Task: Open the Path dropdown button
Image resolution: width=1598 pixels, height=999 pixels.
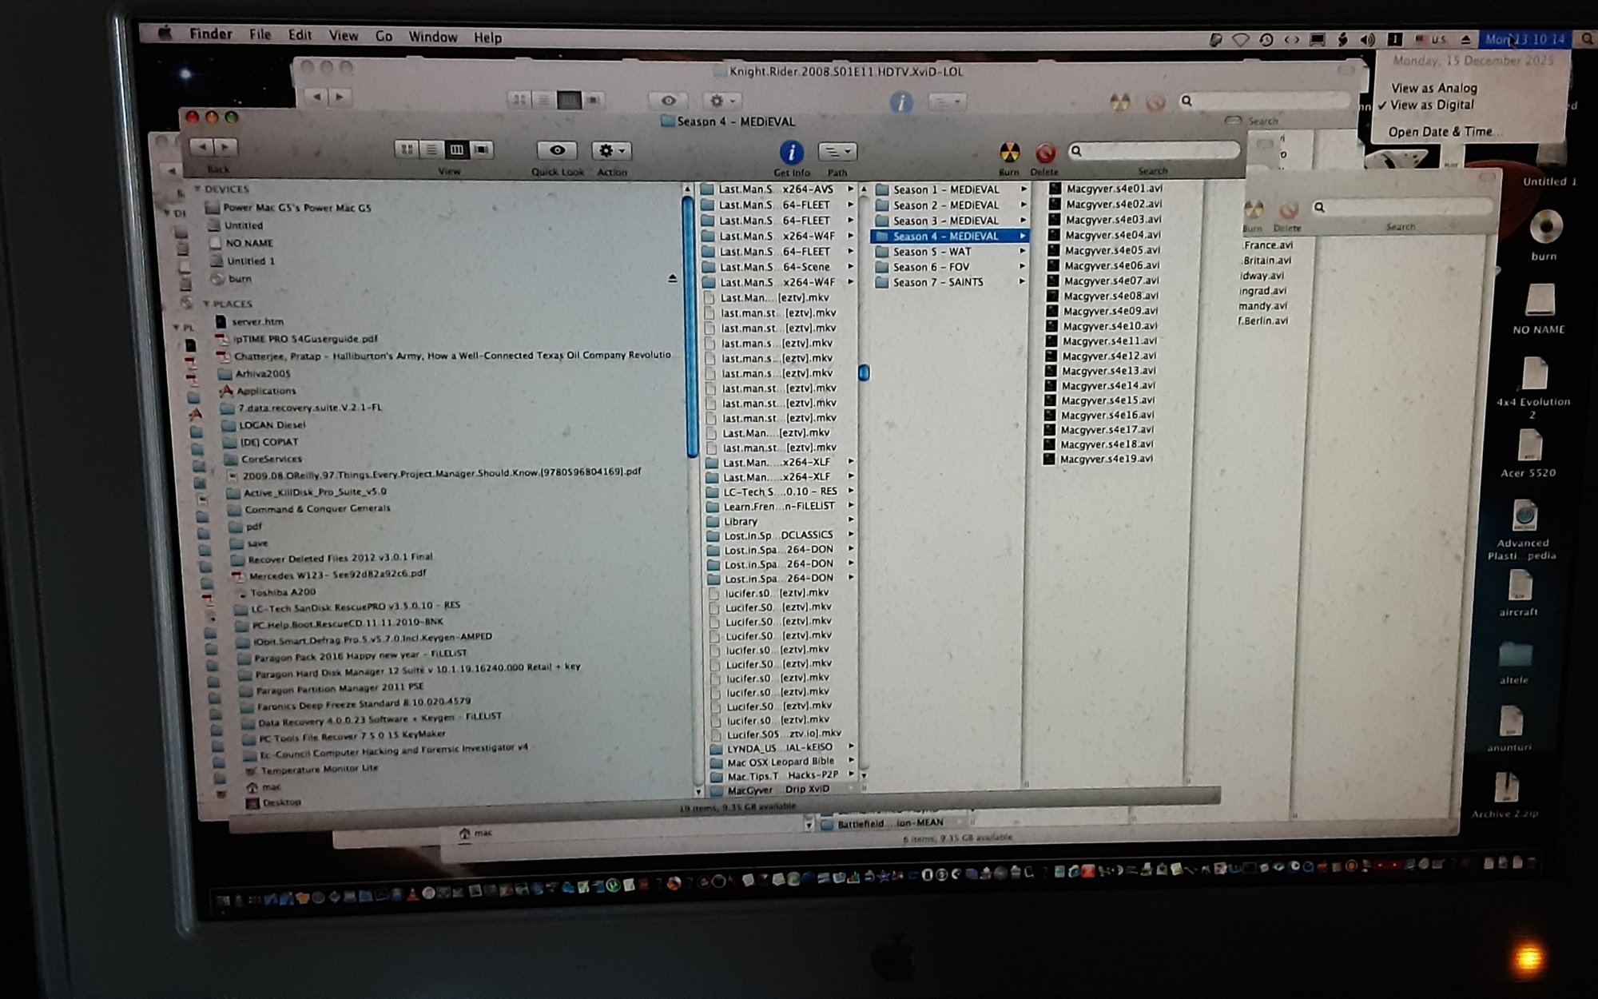Action: [837, 151]
